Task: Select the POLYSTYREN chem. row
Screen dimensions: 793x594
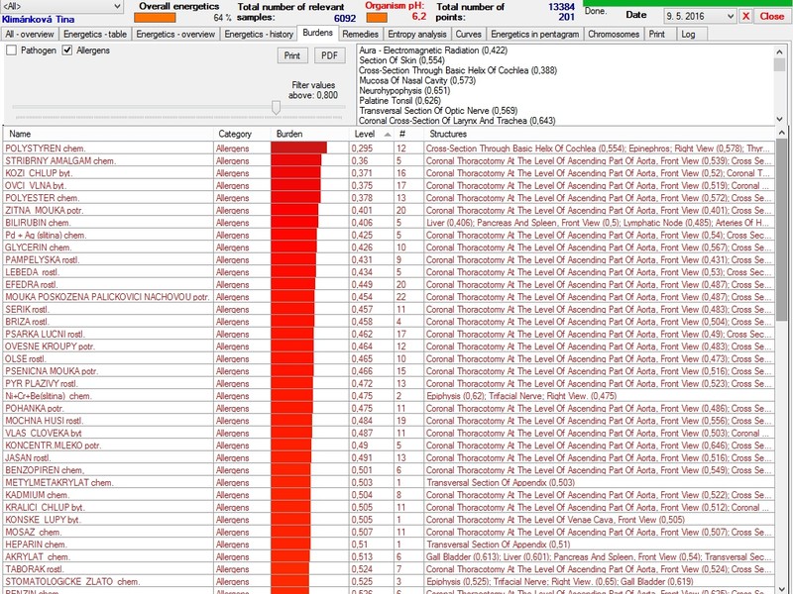Action: tap(389, 148)
